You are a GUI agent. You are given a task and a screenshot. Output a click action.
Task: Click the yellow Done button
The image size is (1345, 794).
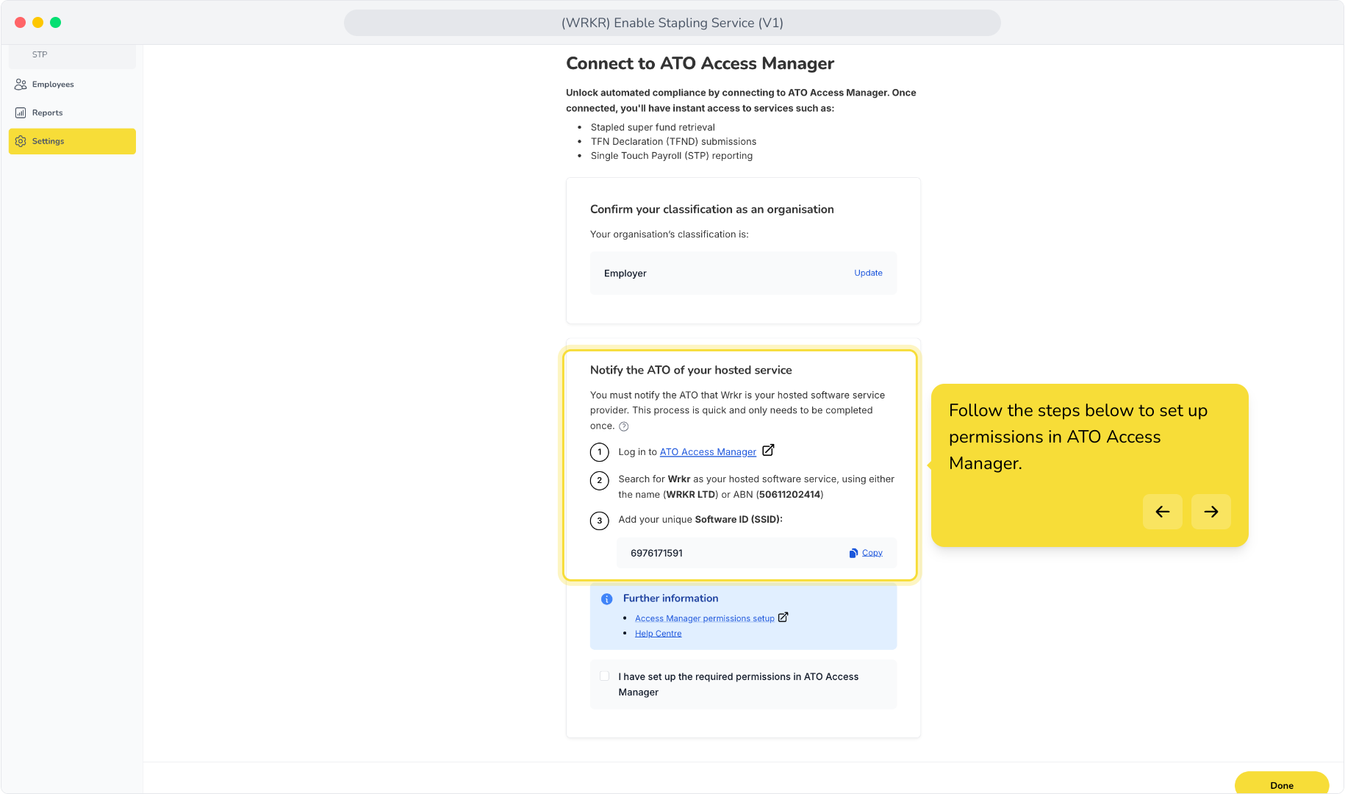(x=1282, y=784)
